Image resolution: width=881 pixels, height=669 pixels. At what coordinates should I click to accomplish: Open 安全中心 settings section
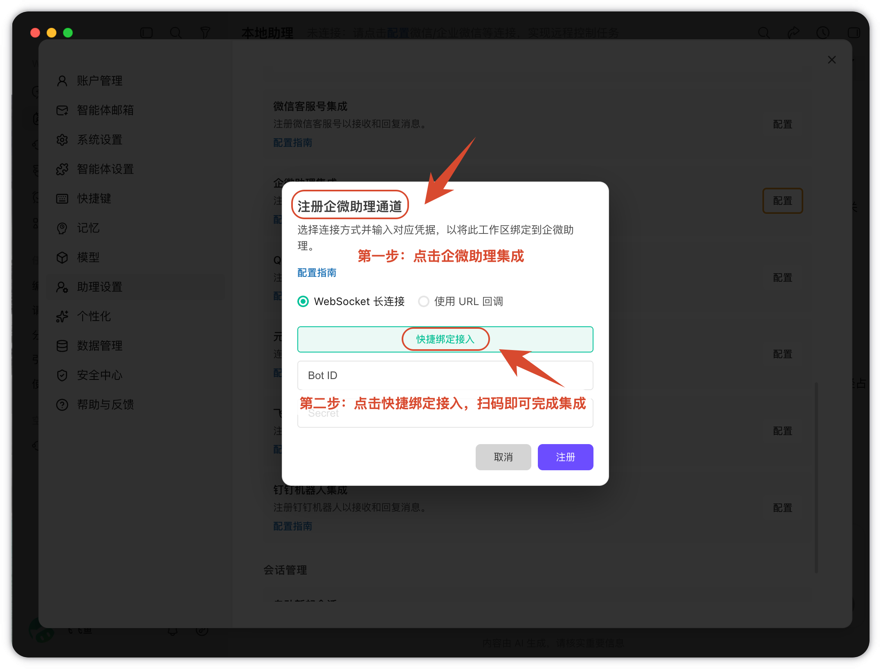[136, 375]
